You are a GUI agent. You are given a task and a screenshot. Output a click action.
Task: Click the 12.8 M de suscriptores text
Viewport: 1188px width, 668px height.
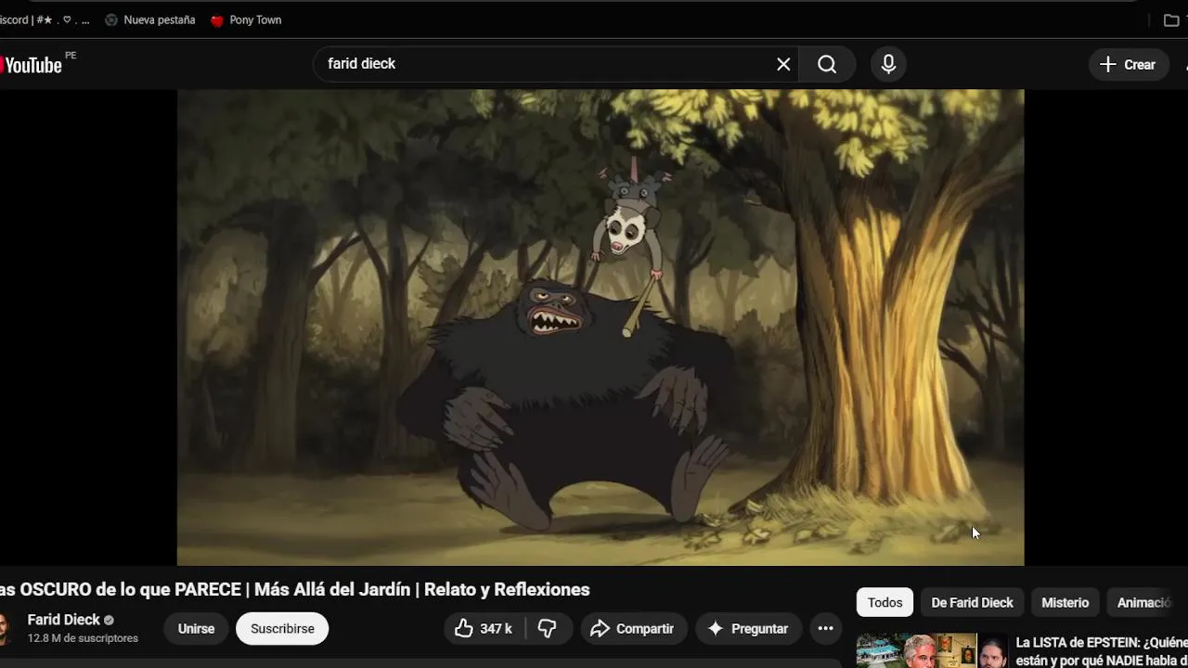pos(83,638)
